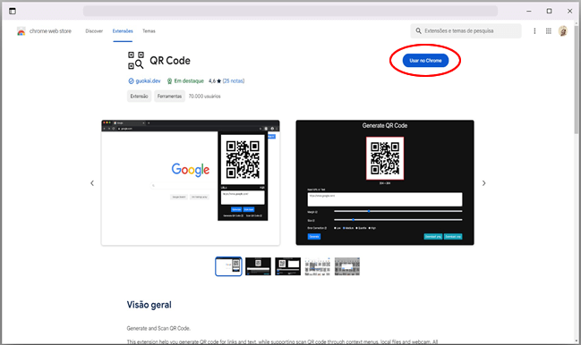Viewport: 581px width, 345px height.
Task: Select the third carousel thumbnail
Action: pyautogui.click(x=288, y=266)
